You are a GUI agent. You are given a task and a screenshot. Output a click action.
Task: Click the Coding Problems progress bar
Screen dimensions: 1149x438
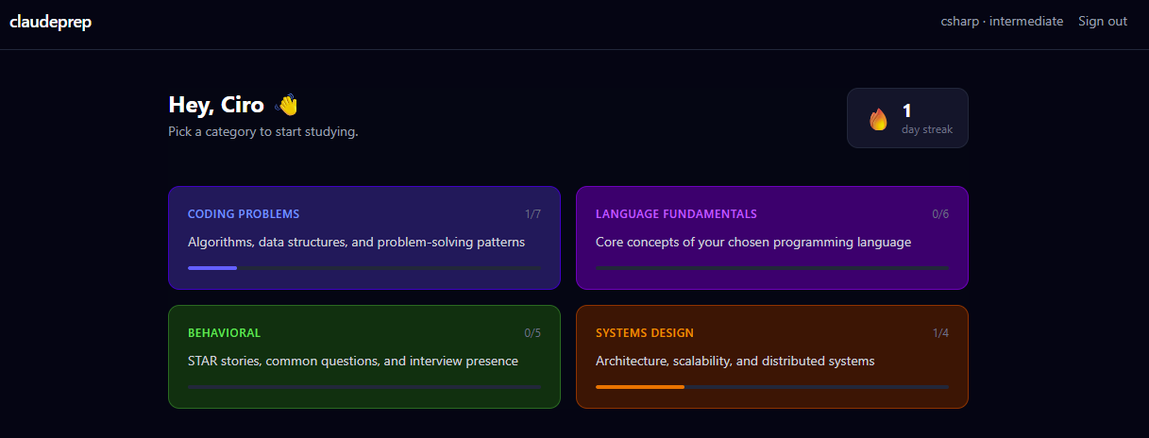[363, 268]
